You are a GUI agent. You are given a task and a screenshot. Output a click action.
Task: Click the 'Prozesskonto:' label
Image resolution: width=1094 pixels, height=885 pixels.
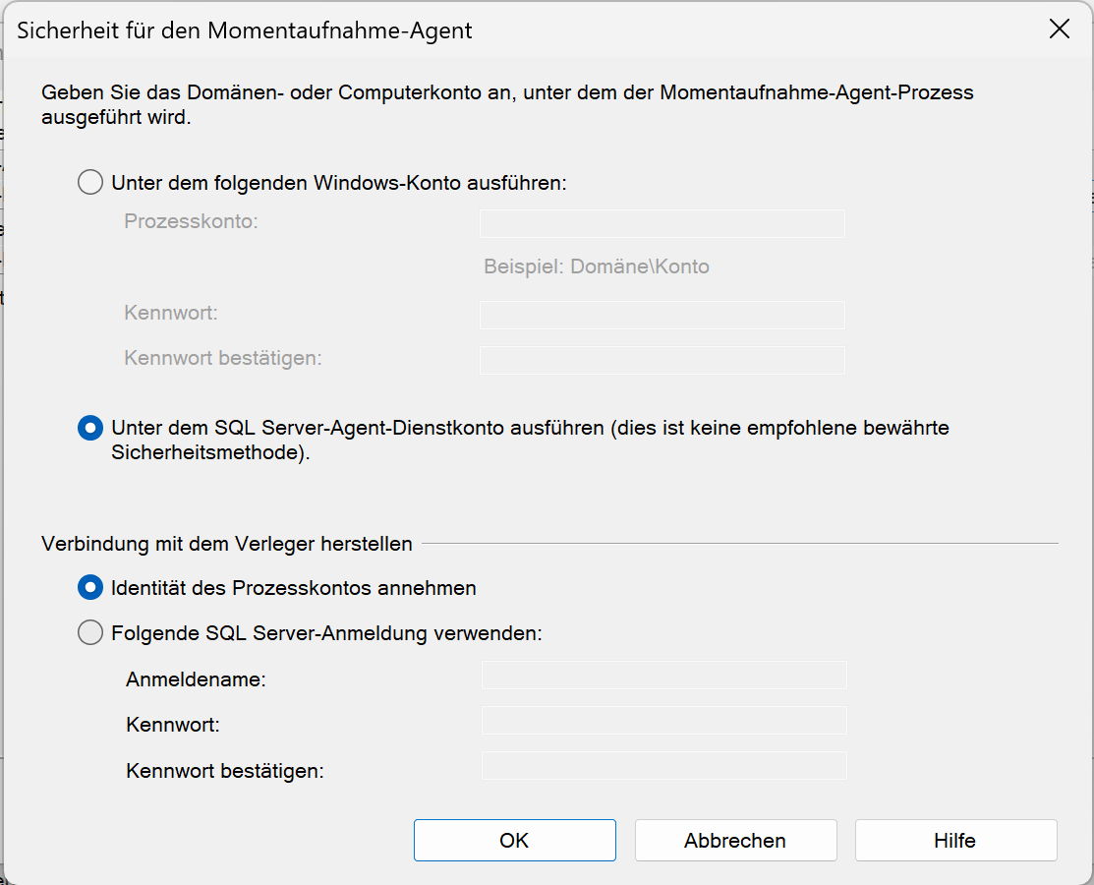(191, 221)
